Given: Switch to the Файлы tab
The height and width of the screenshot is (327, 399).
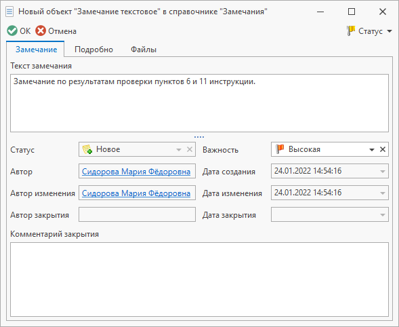Looking at the screenshot, I should click(144, 50).
